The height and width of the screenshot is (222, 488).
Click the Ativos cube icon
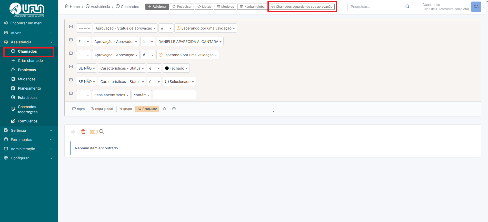[6, 33]
